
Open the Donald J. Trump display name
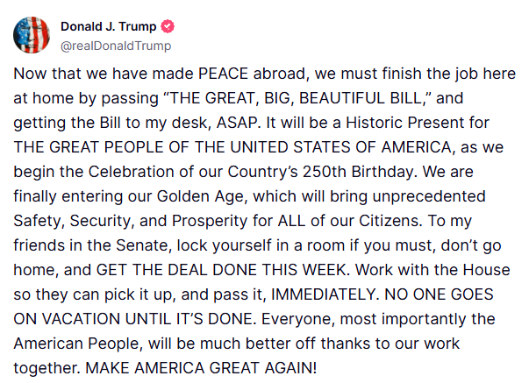click(x=109, y=26)
